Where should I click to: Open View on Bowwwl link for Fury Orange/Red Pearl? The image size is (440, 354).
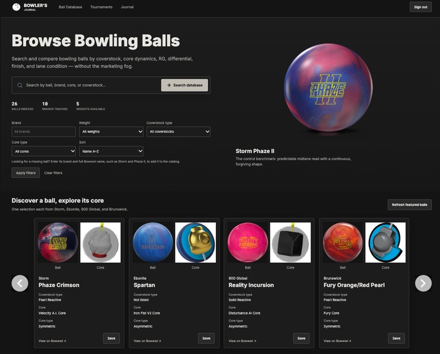[x=337, y=341]
